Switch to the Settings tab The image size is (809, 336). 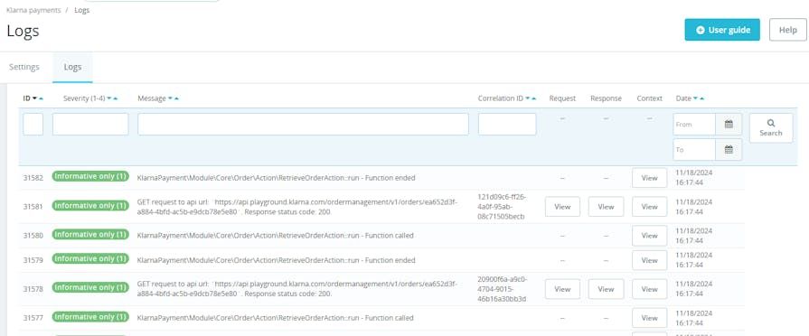point(24,67)
